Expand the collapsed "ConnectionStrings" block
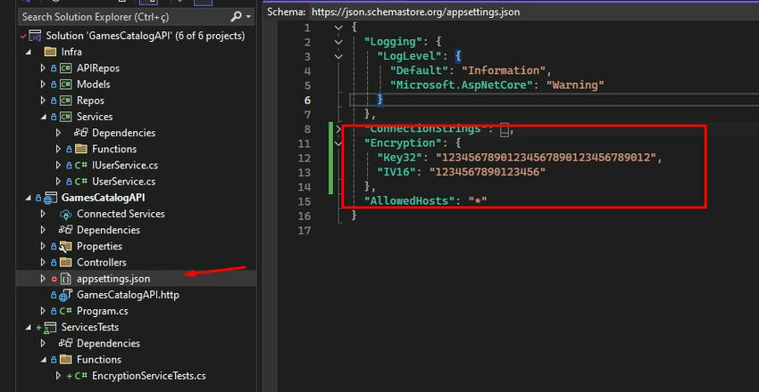The width and height of the screenshot is (759, 392). pyautogui.click(x=338, y=129)
